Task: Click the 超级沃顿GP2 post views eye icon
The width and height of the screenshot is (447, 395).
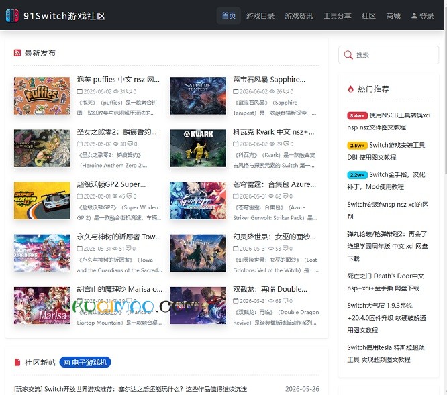Action: tap(115, 196)
